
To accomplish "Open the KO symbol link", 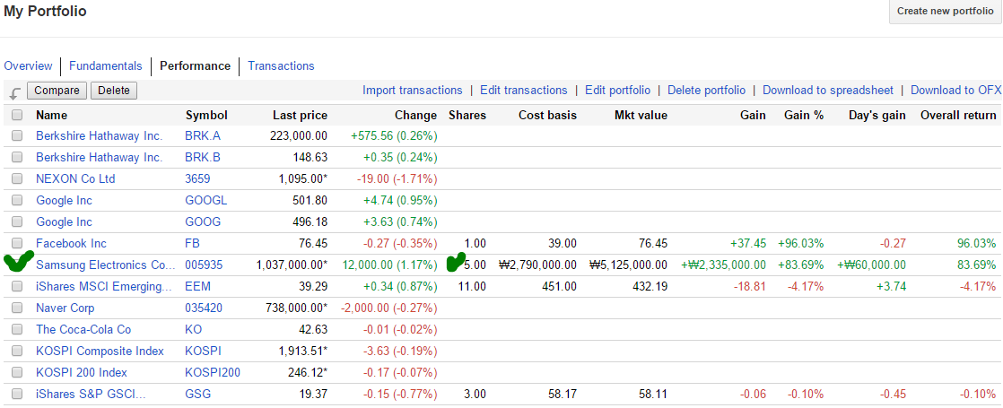I will [194, 329].
